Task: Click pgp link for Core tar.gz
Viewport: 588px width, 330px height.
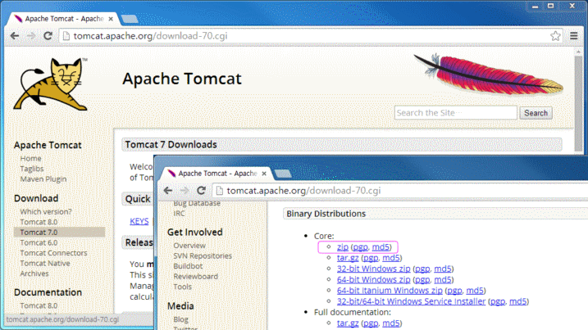Action: (371, 258)
